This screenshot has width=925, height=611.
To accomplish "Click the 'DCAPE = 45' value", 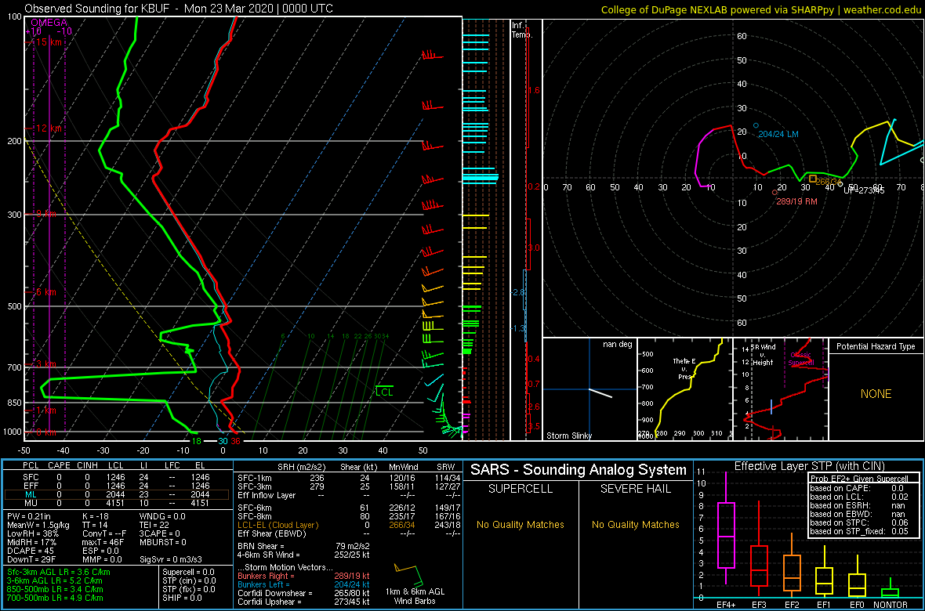I will pos(30,551).
